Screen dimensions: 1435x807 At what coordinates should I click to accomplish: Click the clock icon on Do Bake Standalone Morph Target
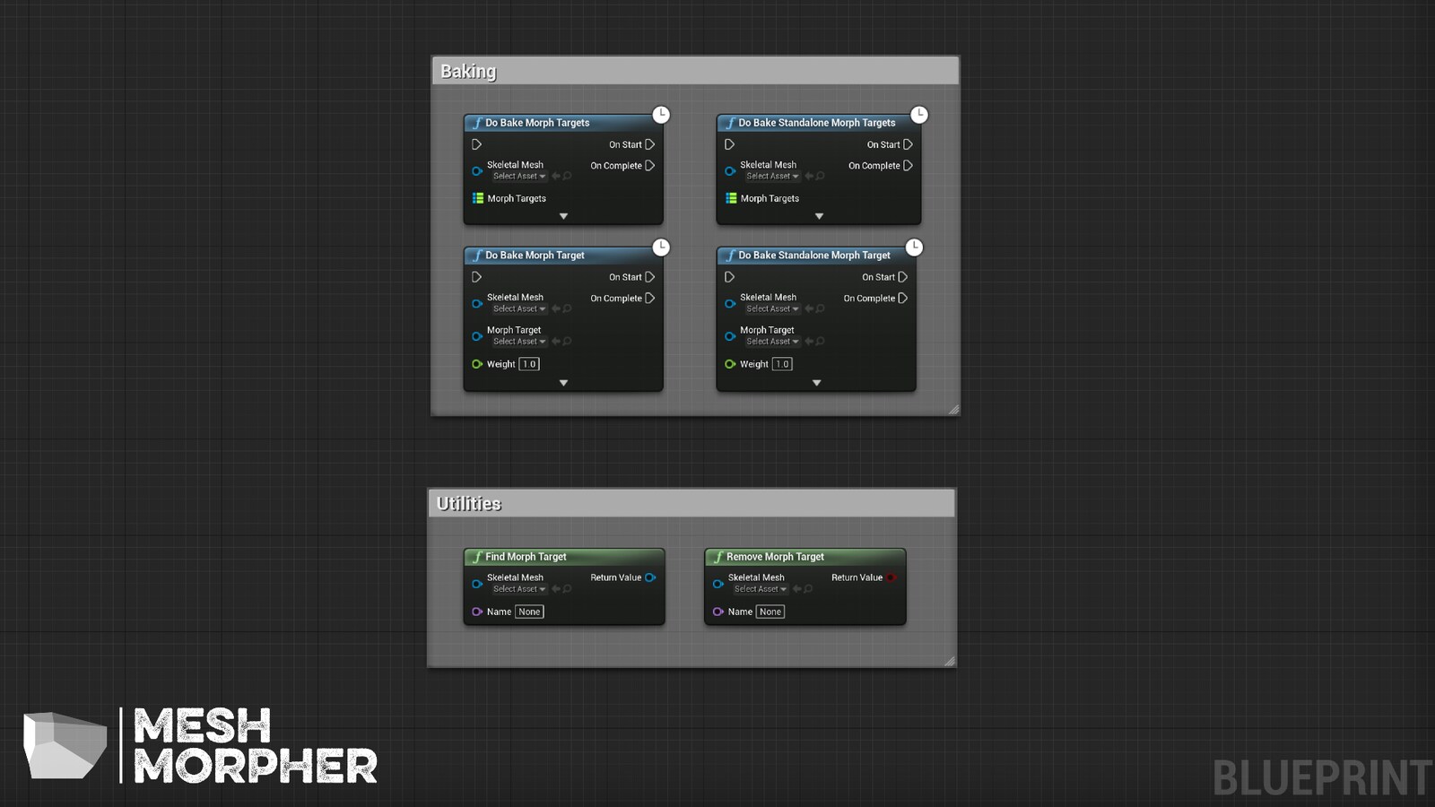(915, 247)
